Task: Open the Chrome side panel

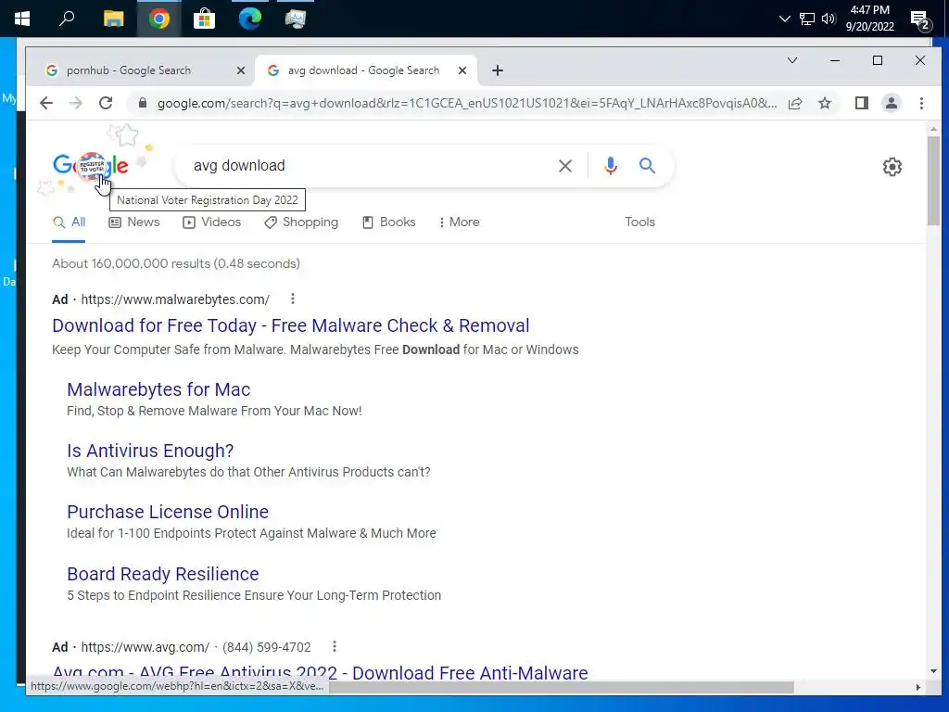Action: tap(862, 103)
